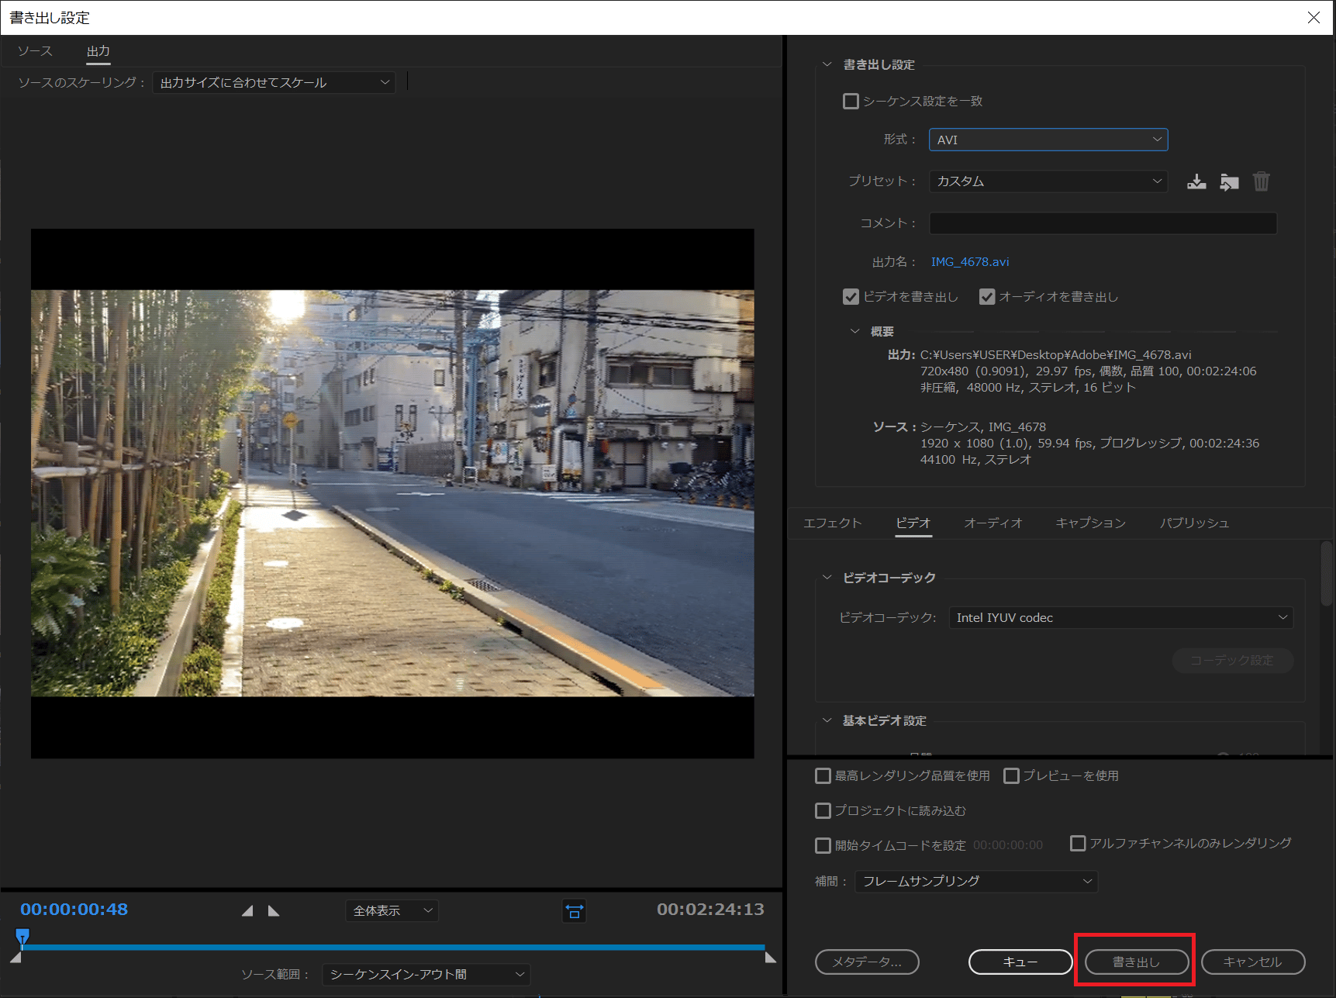Click the set in point triangle icon
This screenshot has width=1336, height=998.
(247, 910)
